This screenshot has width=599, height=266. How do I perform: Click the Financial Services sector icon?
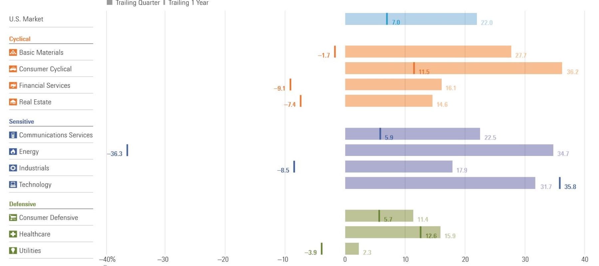[13, 85]
